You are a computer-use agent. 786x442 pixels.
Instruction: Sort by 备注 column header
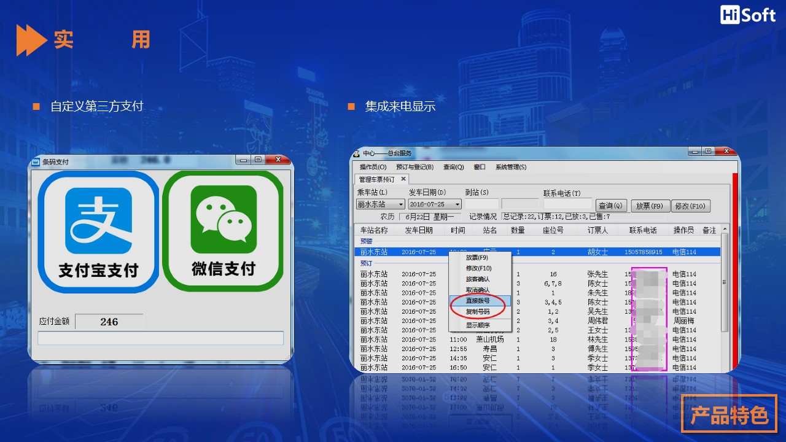[709, 230]
